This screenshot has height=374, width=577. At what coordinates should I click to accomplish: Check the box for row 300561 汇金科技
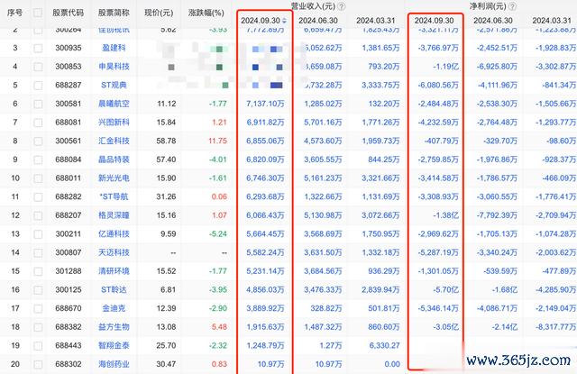click(x=38, y=141)
